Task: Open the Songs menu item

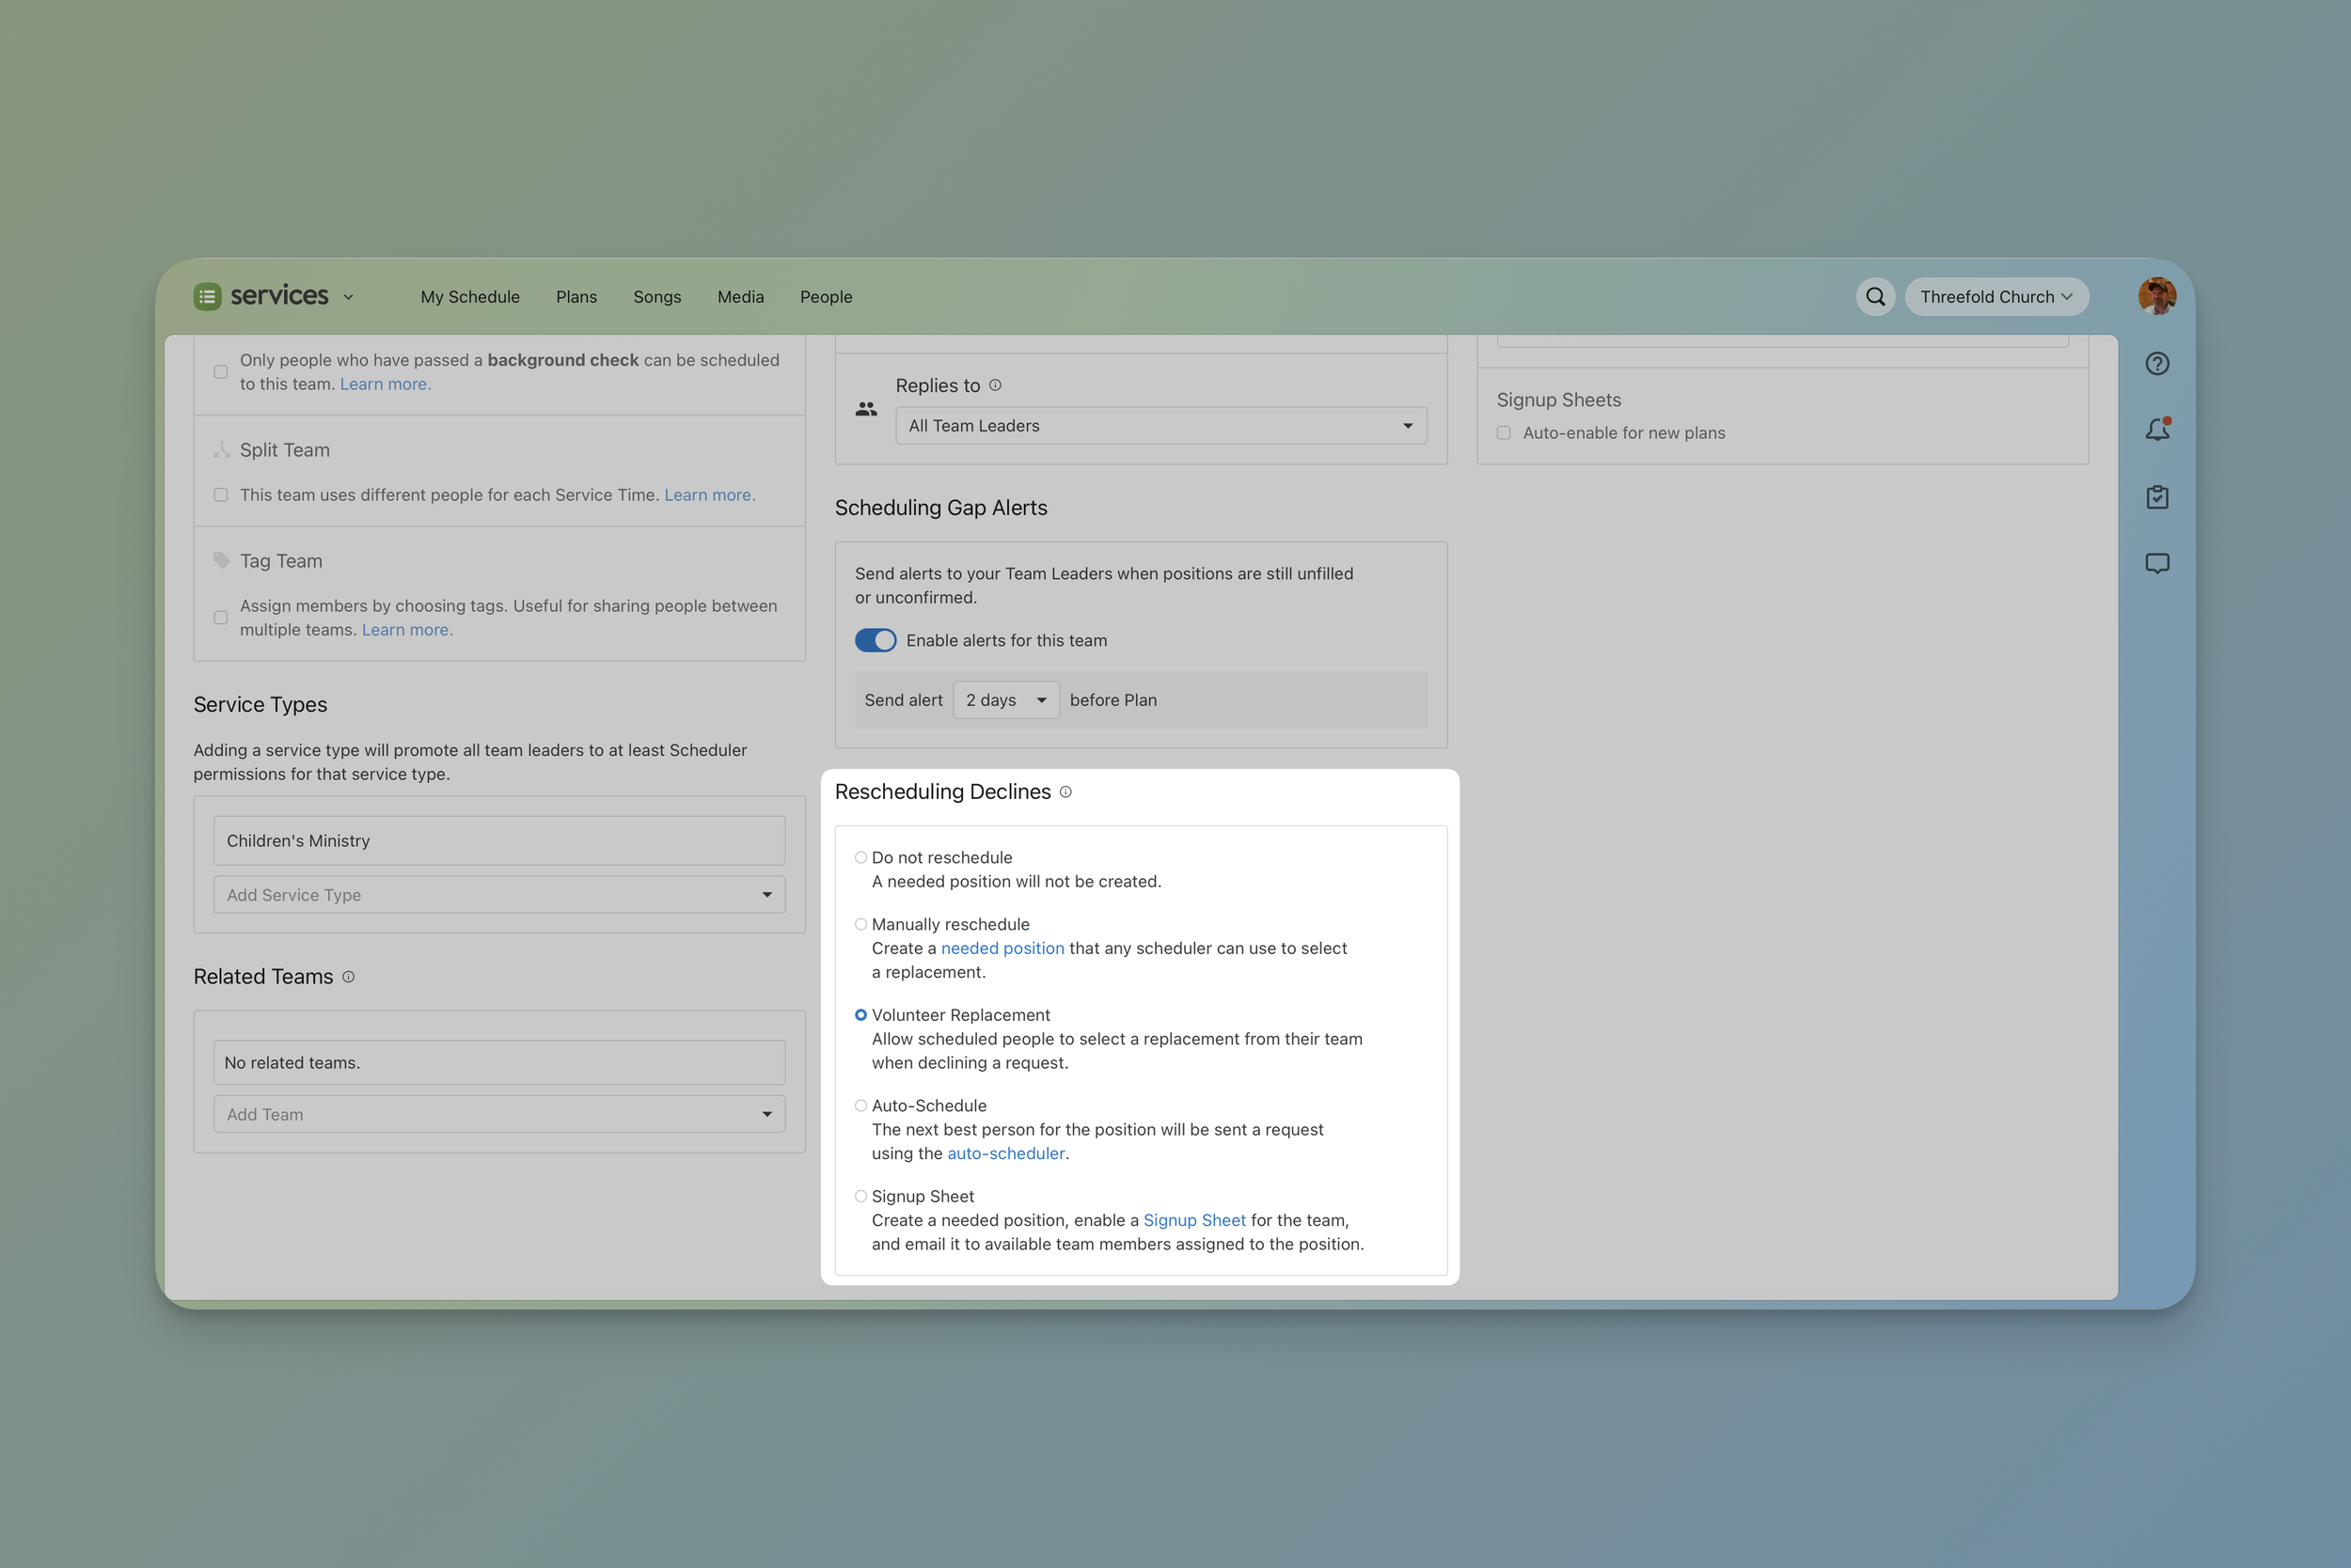Action: (657, 297)
